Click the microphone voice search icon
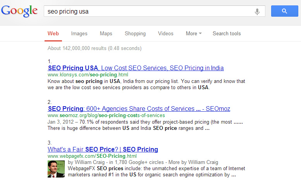 click(x=257, y=12)
